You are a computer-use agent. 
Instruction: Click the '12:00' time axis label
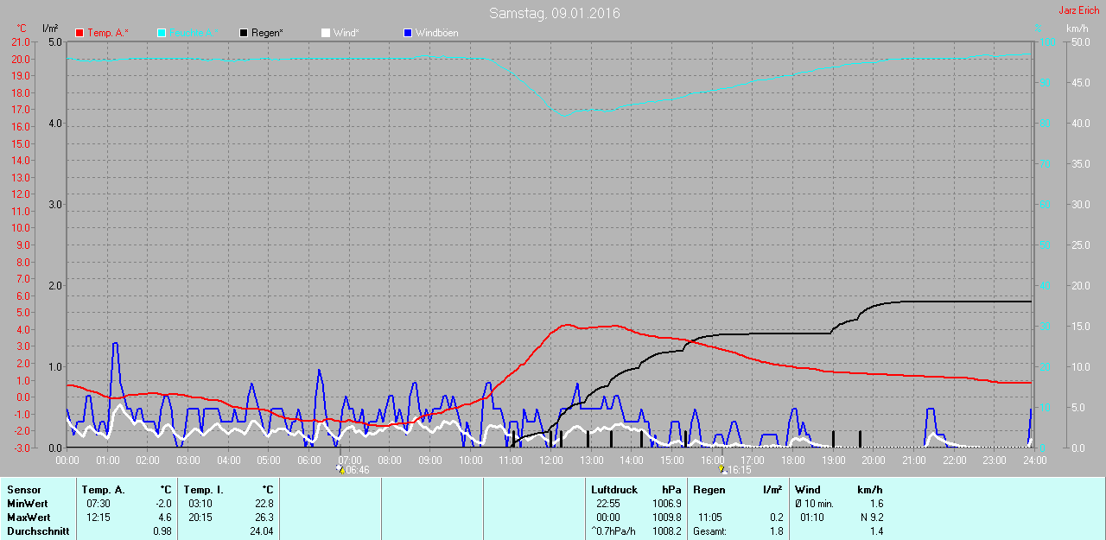(550, 461)
